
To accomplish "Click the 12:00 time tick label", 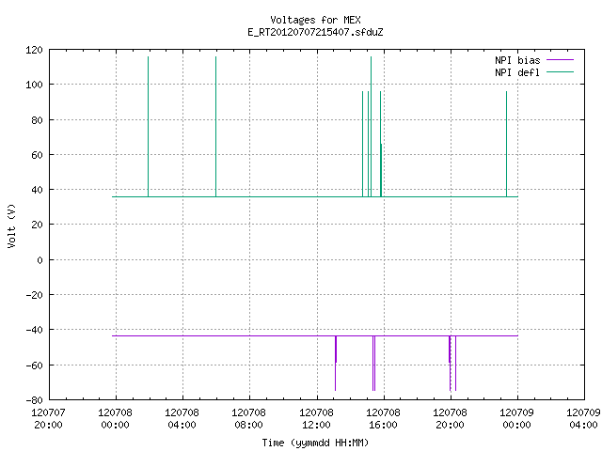I will [x=316, y=425].
